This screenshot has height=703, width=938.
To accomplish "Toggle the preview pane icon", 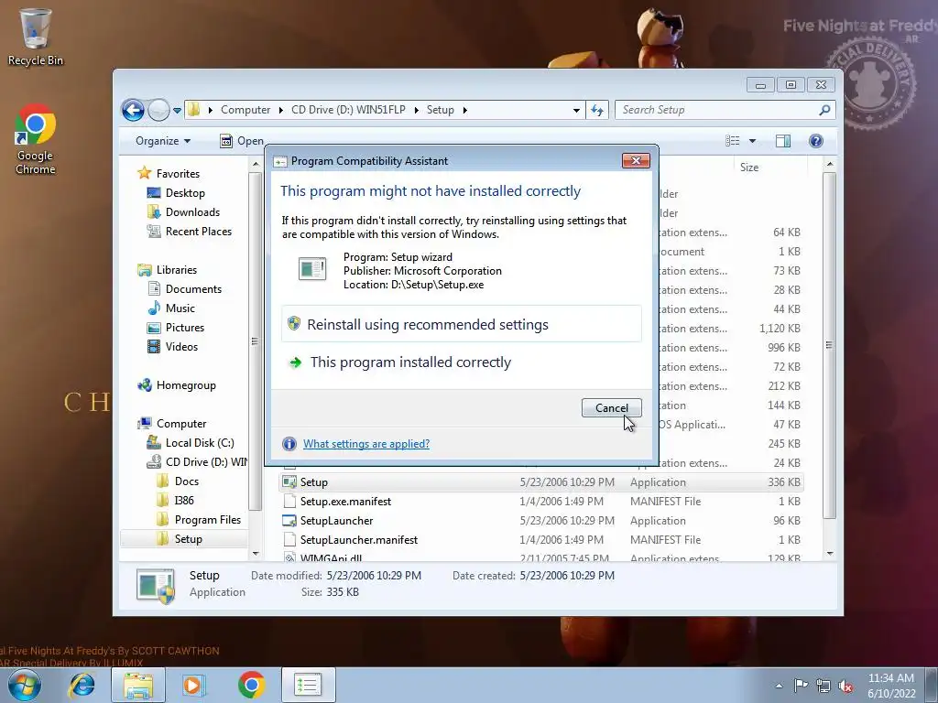I will tap(783, 141).
